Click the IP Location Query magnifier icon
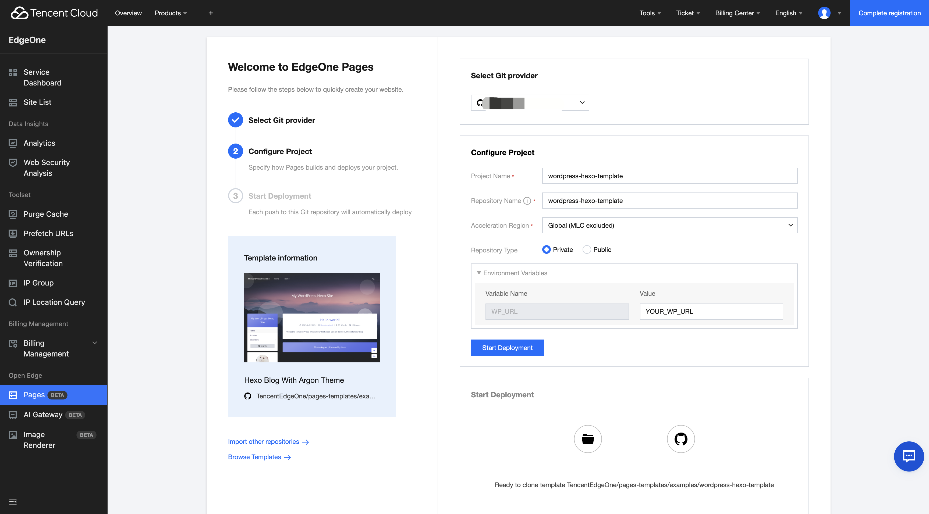 pos(13,302)
